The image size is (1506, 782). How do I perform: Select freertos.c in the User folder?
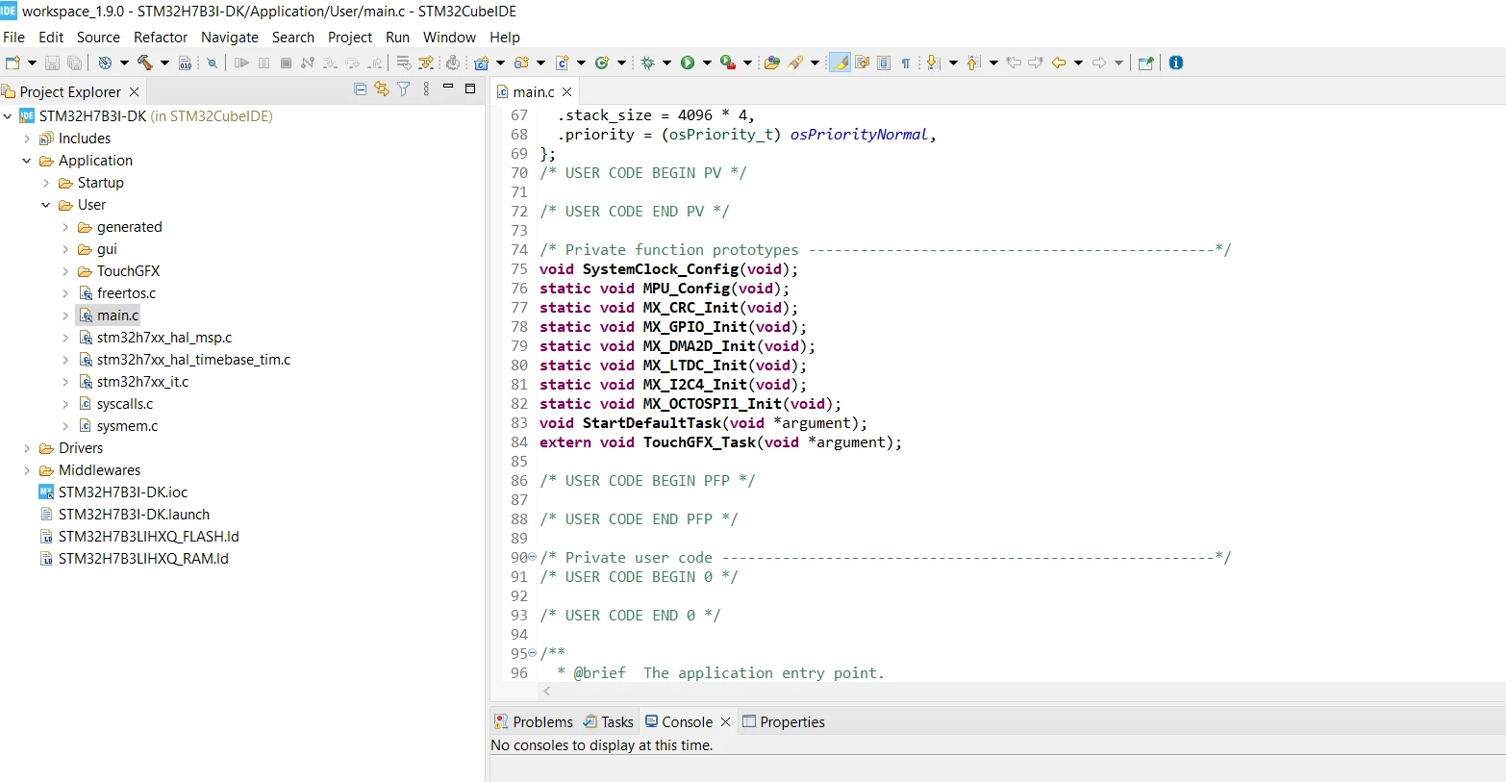point(126,293)
